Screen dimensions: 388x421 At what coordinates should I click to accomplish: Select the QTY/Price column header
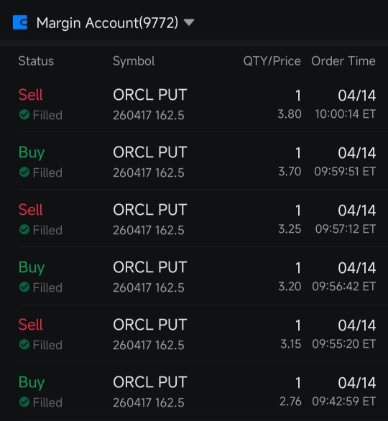[x=272, y=61]
